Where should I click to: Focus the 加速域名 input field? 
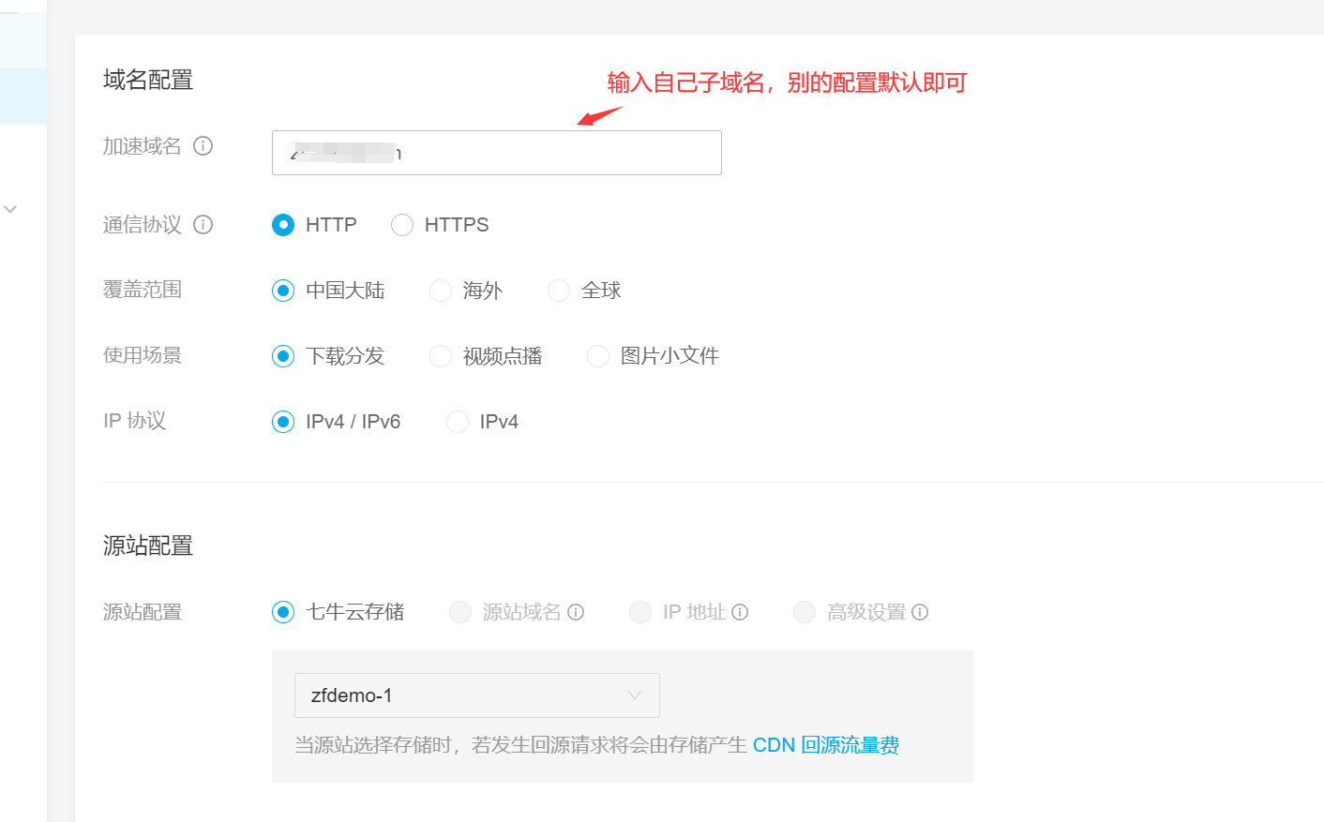[x=497, y=153]
